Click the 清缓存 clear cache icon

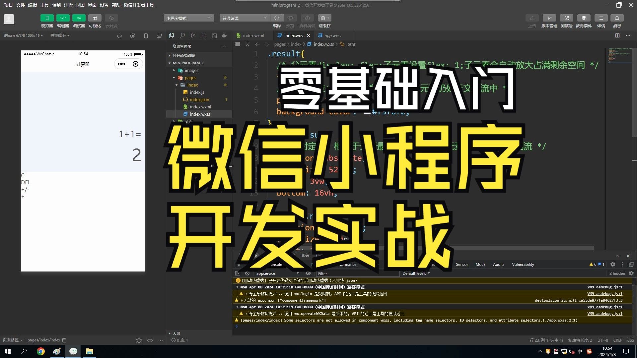(x=324, y=18)
